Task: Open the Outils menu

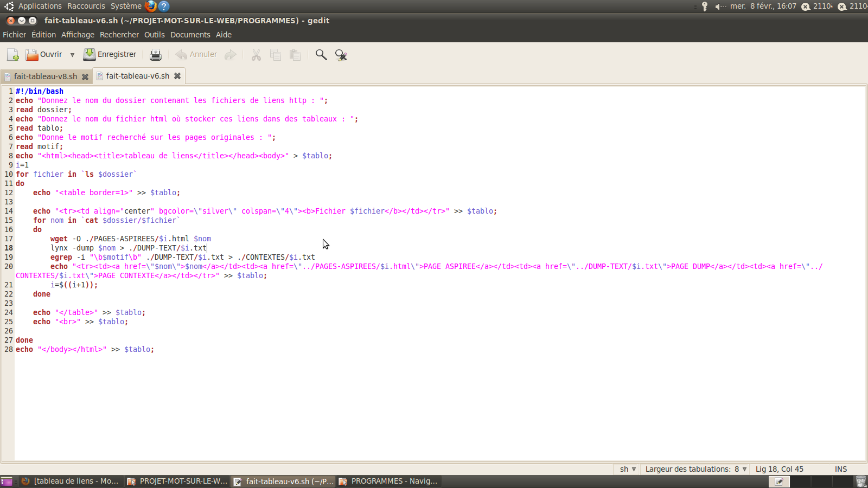Action: [x=154, y=35]
